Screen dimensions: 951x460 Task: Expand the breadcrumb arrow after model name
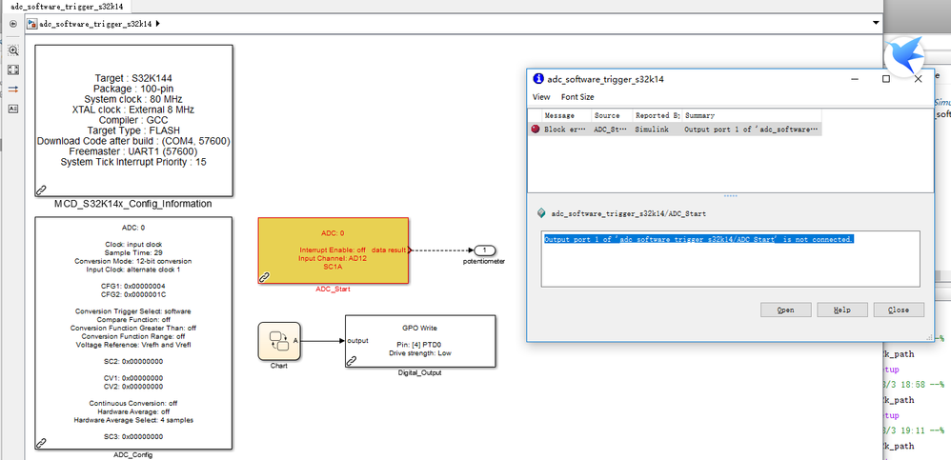[x=157, y=24]
